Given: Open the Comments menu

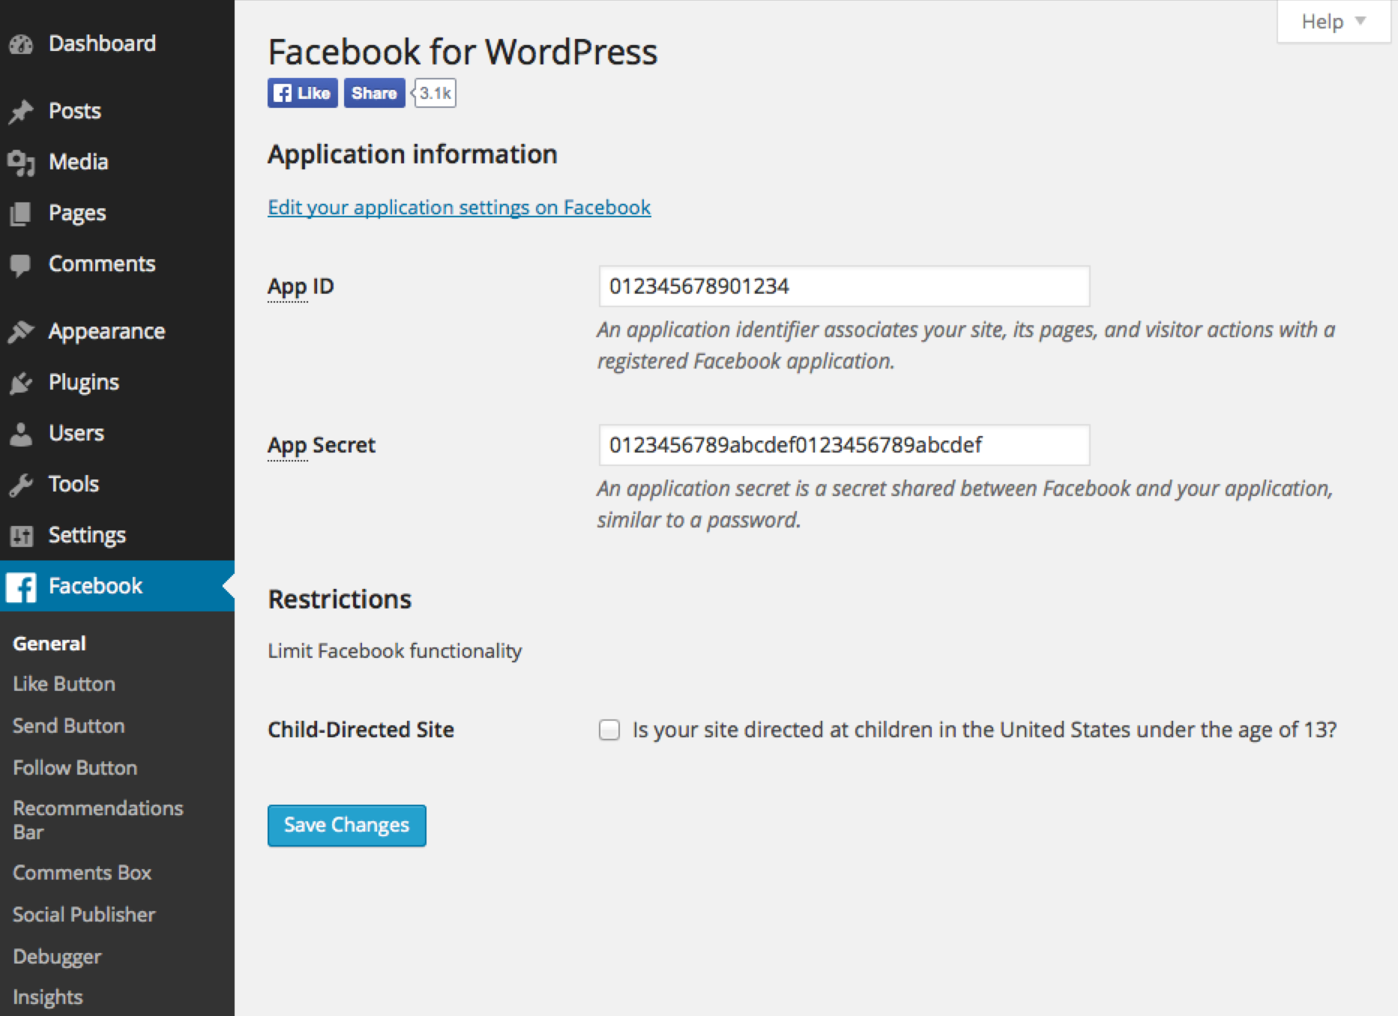Looking at the screenshot, I should point(102,264).
